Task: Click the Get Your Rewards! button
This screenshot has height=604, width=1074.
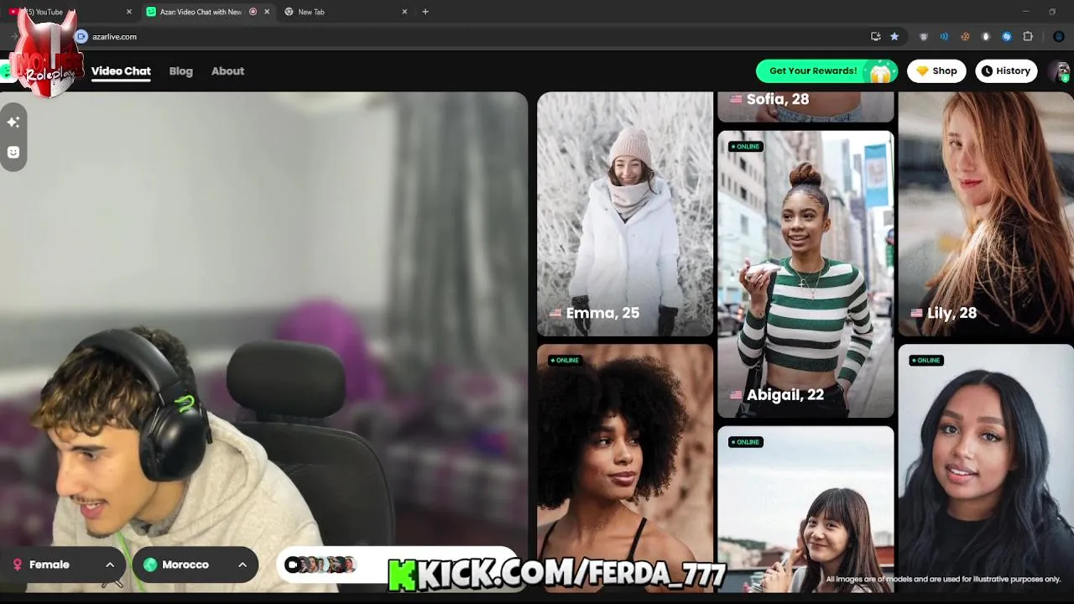Action: coord(826,71)
